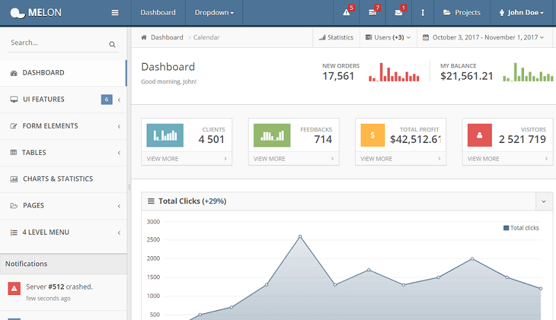
Task: Expand the UI Features sidebar menu
Action: tap(63, 99)
